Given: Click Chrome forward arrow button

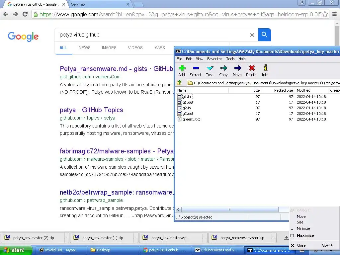Looking at the screenshot, I should click(x=15, y=14).
